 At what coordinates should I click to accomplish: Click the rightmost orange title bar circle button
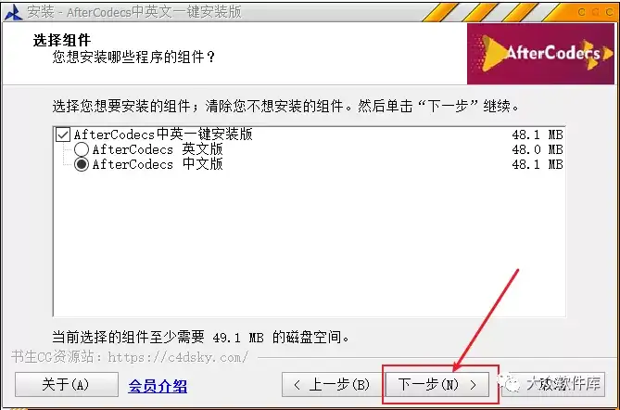609,12
